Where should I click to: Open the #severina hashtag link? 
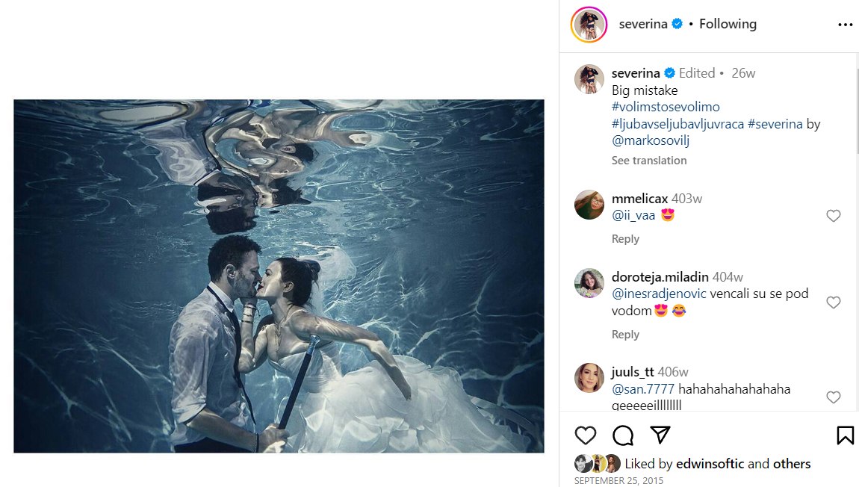(777, 123)
